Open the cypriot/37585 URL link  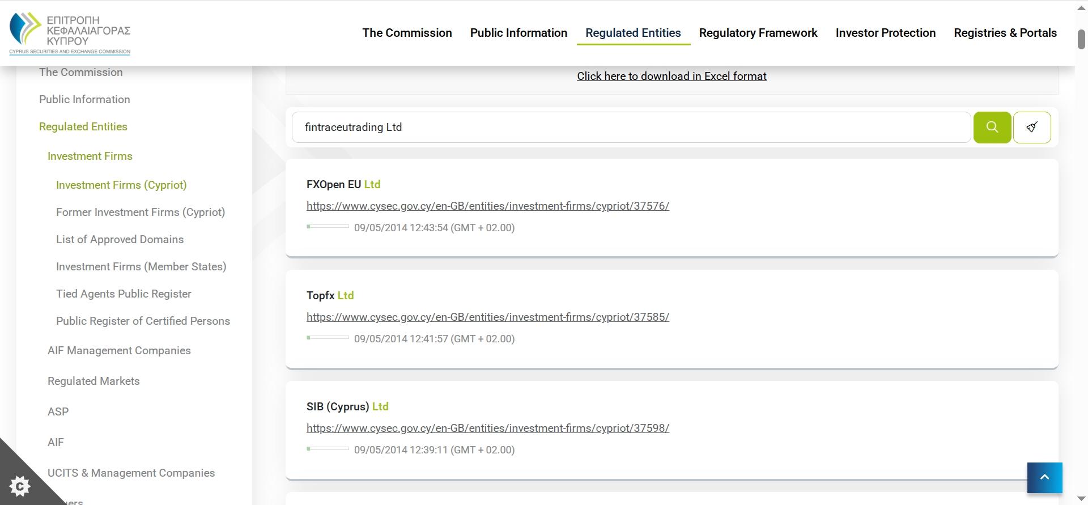pos(488,317)
